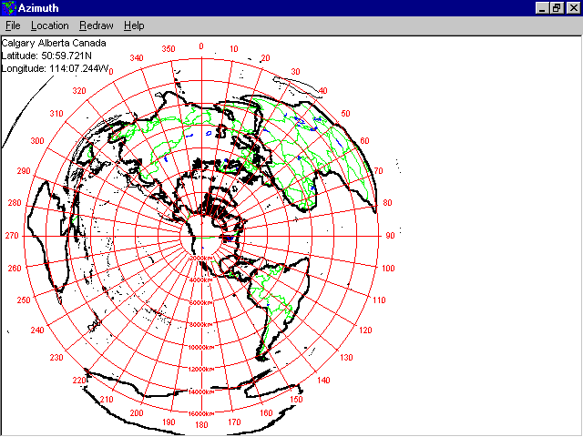Click the 270 degree azimuth label

point(12,236)
